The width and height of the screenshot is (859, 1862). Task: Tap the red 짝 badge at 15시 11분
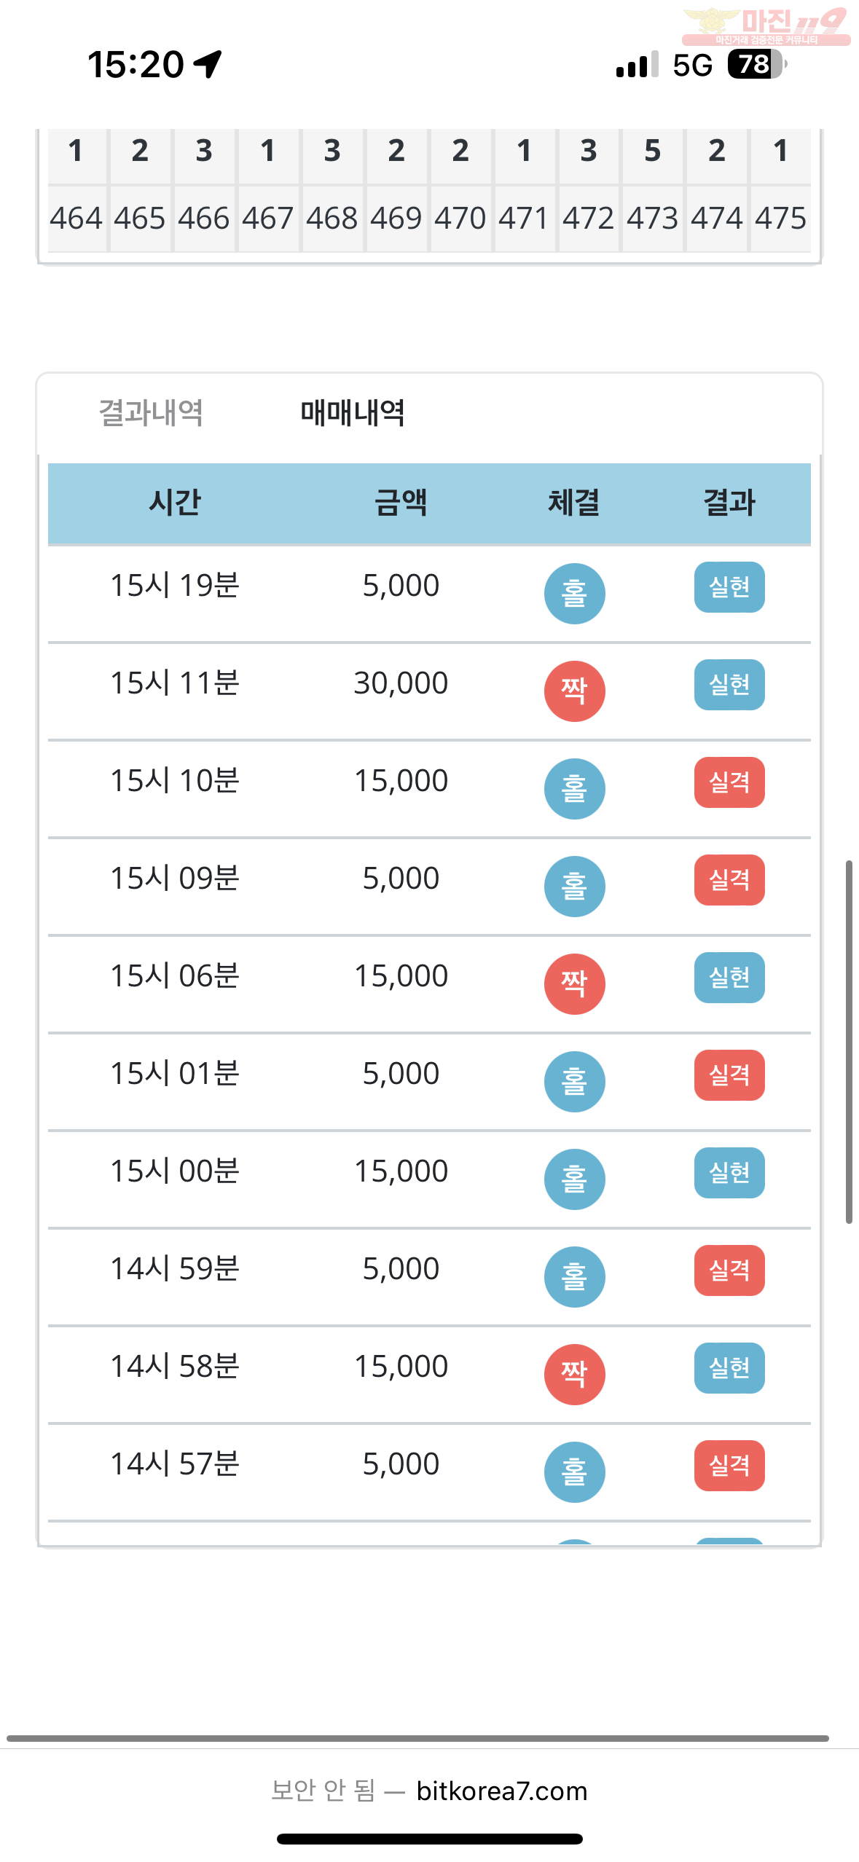click(x=574, y=691)
